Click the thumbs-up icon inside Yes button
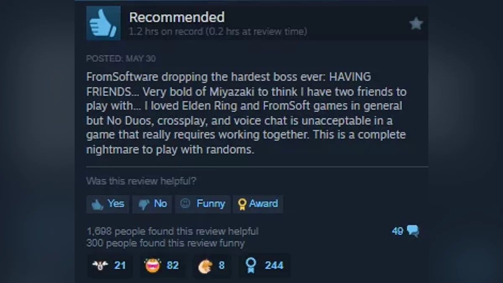The height and width of the screenshot is (283, 503). (98, 204)
